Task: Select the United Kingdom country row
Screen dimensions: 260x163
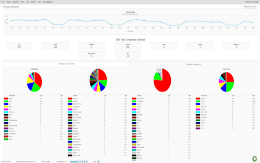Action: (162, 98)
